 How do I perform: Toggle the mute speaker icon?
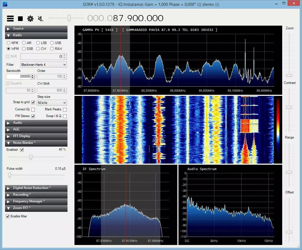pos(40,19)
